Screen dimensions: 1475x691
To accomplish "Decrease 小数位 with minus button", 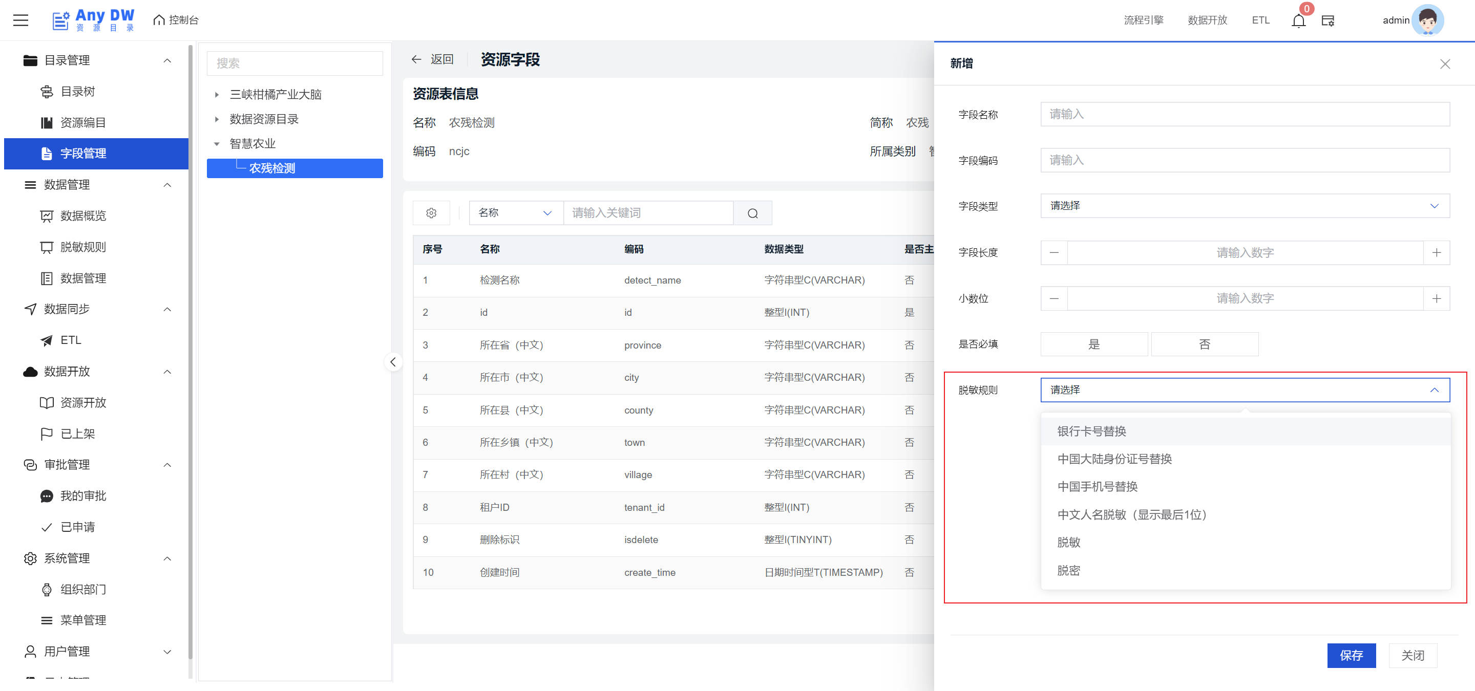I will pyautogui.click(x=1053, y=298).
